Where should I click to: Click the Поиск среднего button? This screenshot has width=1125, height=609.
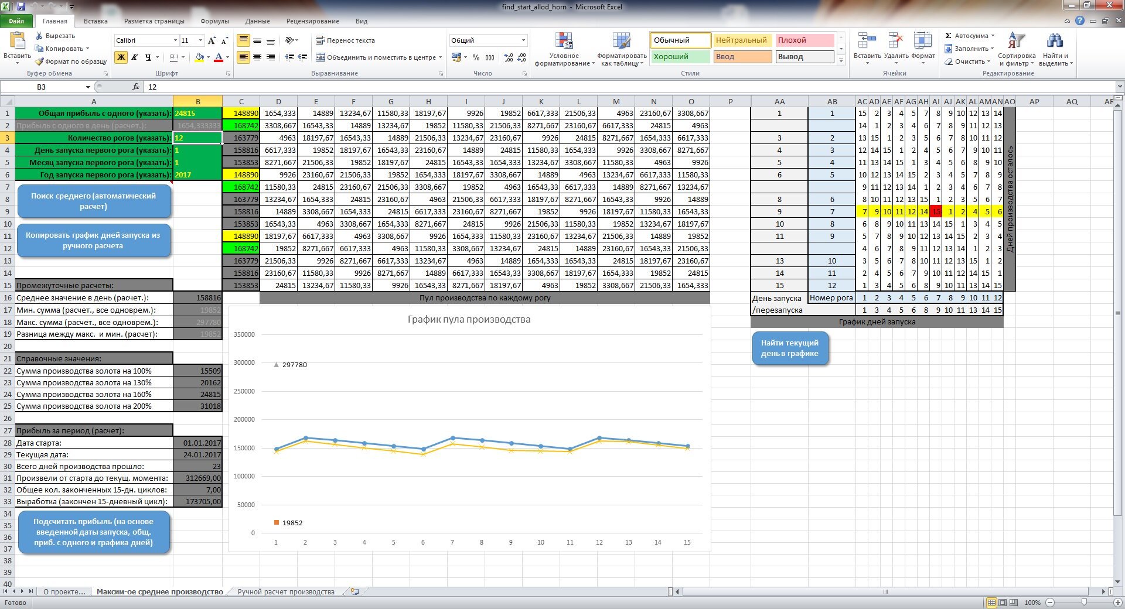(x=94, y=201)
